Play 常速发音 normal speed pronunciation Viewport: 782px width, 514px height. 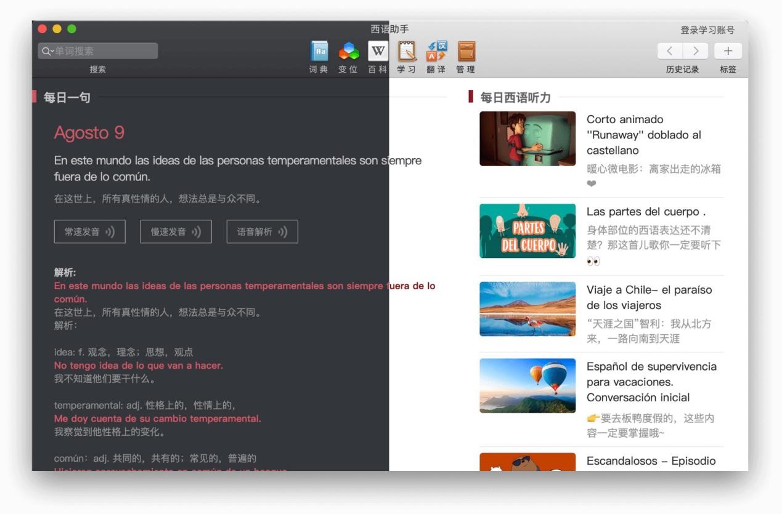coord(90,231)
